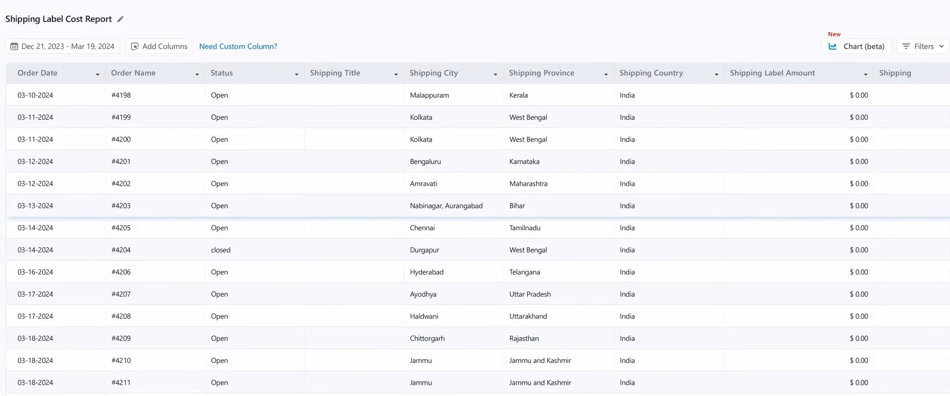Select the Shipping Label Cost Report title
The image size is (950, 396).
59,19
